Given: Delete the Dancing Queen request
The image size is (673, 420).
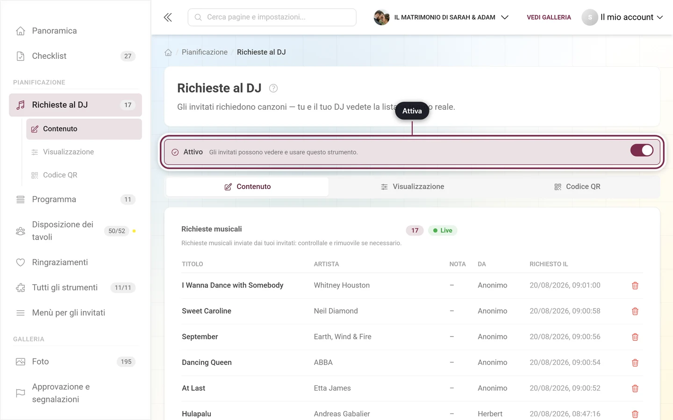Looking at the screenshot, I should click(635, 363).
